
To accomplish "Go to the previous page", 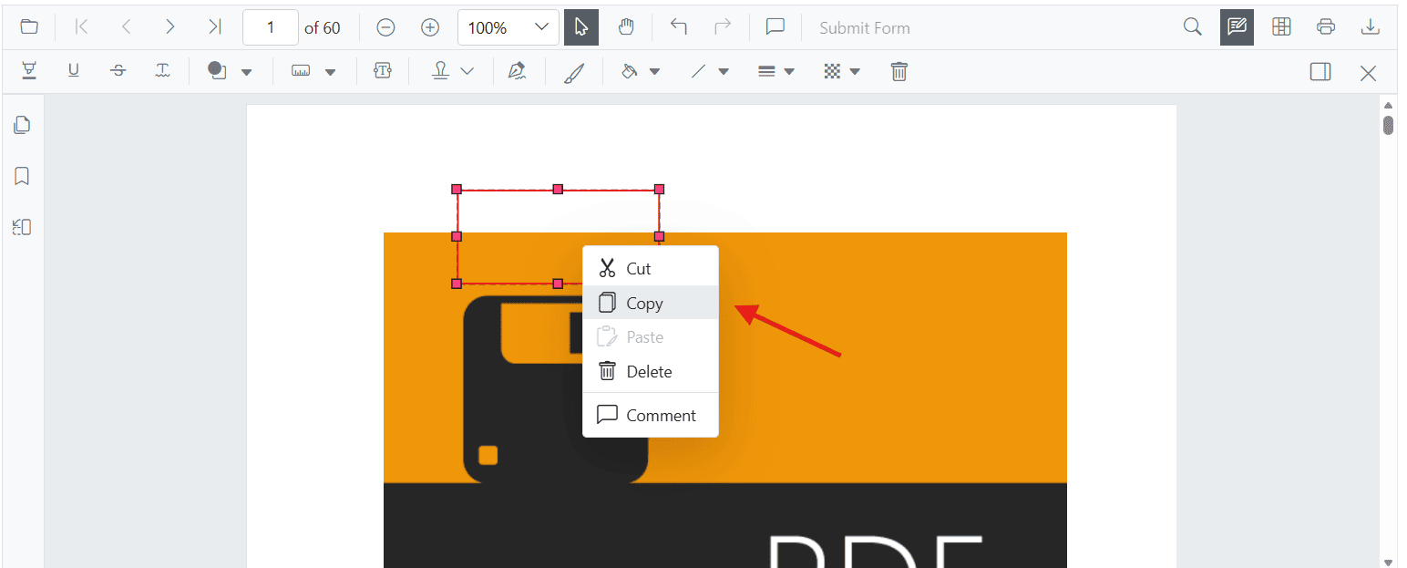I will pyautogui.click(x=127, y=27).
